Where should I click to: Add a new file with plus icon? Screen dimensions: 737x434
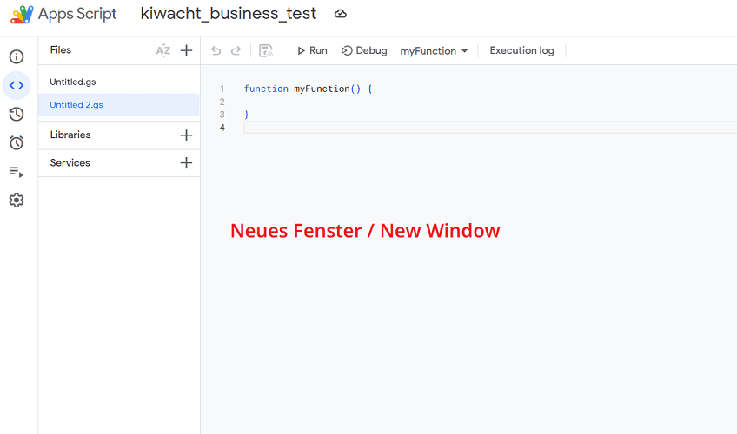point(187,50)
